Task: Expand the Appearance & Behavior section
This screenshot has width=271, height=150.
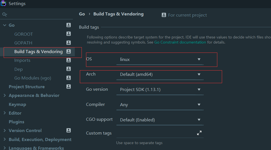Action: (4, 96)
